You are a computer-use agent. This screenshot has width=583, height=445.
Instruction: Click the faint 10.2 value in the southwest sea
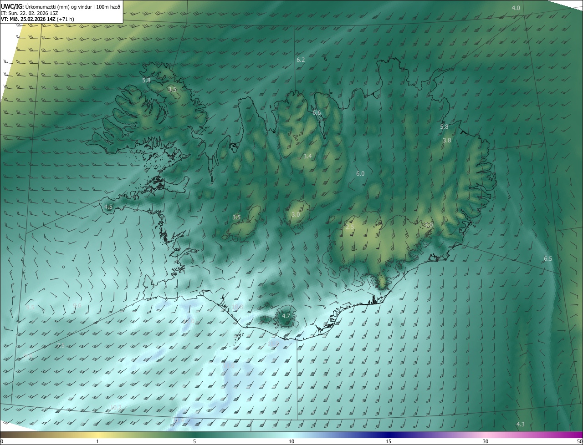[x=116, y=407]
